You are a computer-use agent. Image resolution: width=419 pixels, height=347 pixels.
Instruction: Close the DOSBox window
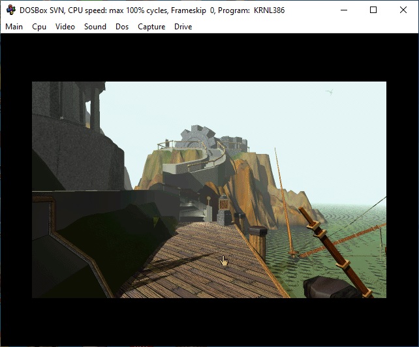[x=403, y=10]
